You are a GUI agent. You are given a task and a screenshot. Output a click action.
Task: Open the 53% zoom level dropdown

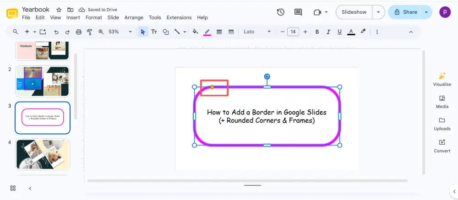tap(120, 32)
